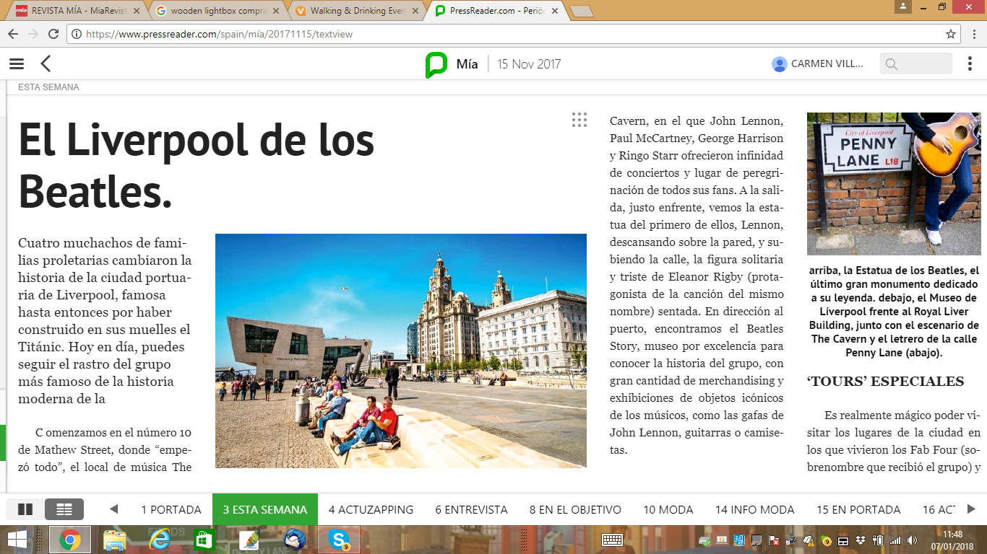Jump to section 1 PORTADA
Image resolution: width=987 pixels, height=554 pixels.
pyautogui.click(x=171, y=509)
